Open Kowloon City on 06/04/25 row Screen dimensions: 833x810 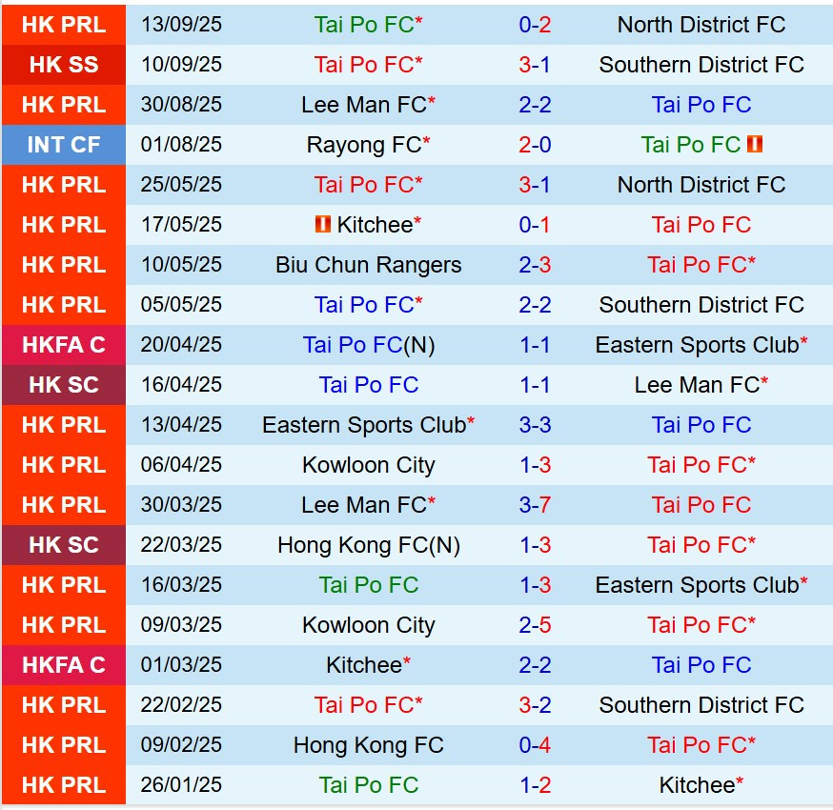click(x=368, y=465)
